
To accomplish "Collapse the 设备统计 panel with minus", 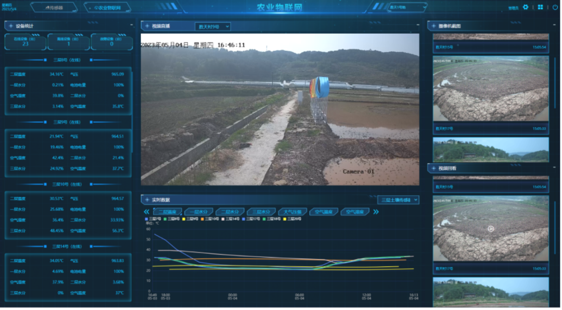I will pyautogui.click(x=132, y=25).
